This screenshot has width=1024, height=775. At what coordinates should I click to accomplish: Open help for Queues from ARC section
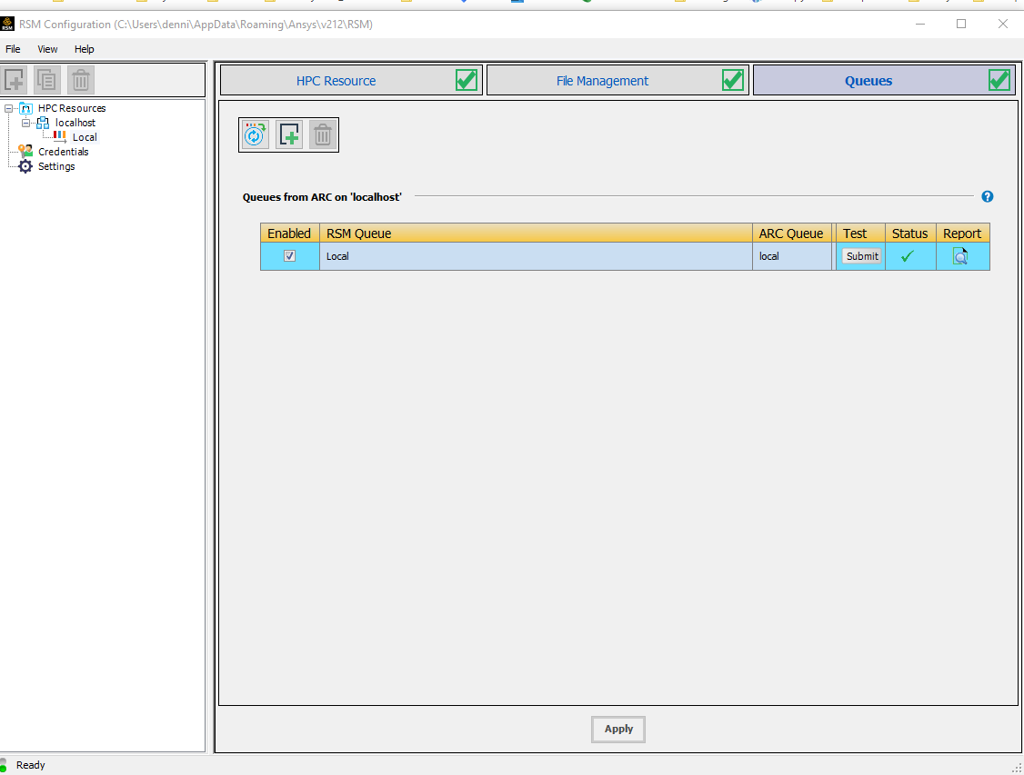(987, 196)
